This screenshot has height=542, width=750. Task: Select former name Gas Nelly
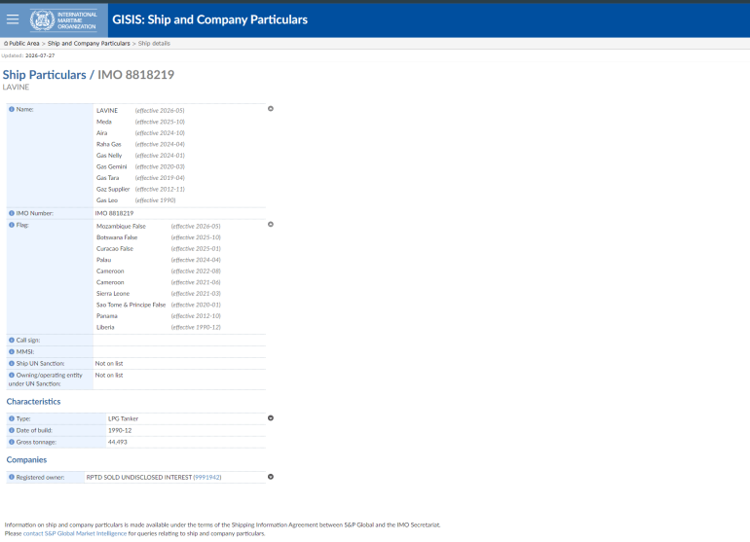[109, 156]
